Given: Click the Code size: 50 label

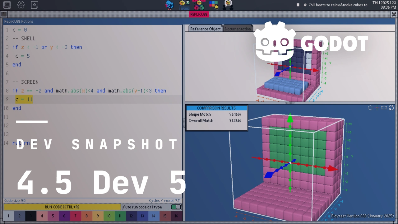Looking at the screenshot, I should click(x=15, y=200).
